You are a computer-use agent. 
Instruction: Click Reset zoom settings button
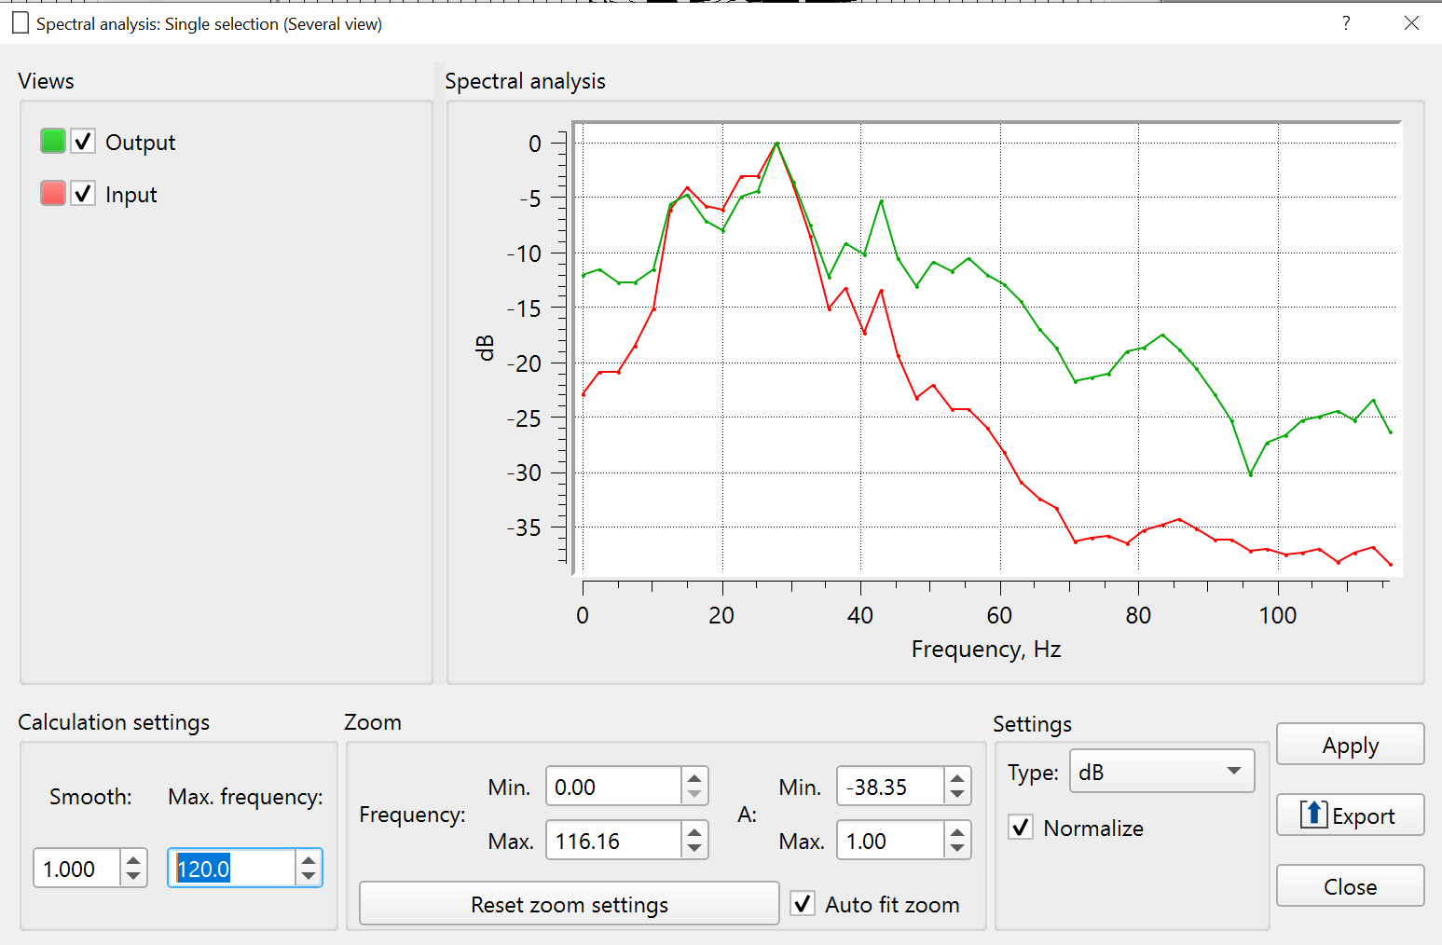click(x=569, y=904)
